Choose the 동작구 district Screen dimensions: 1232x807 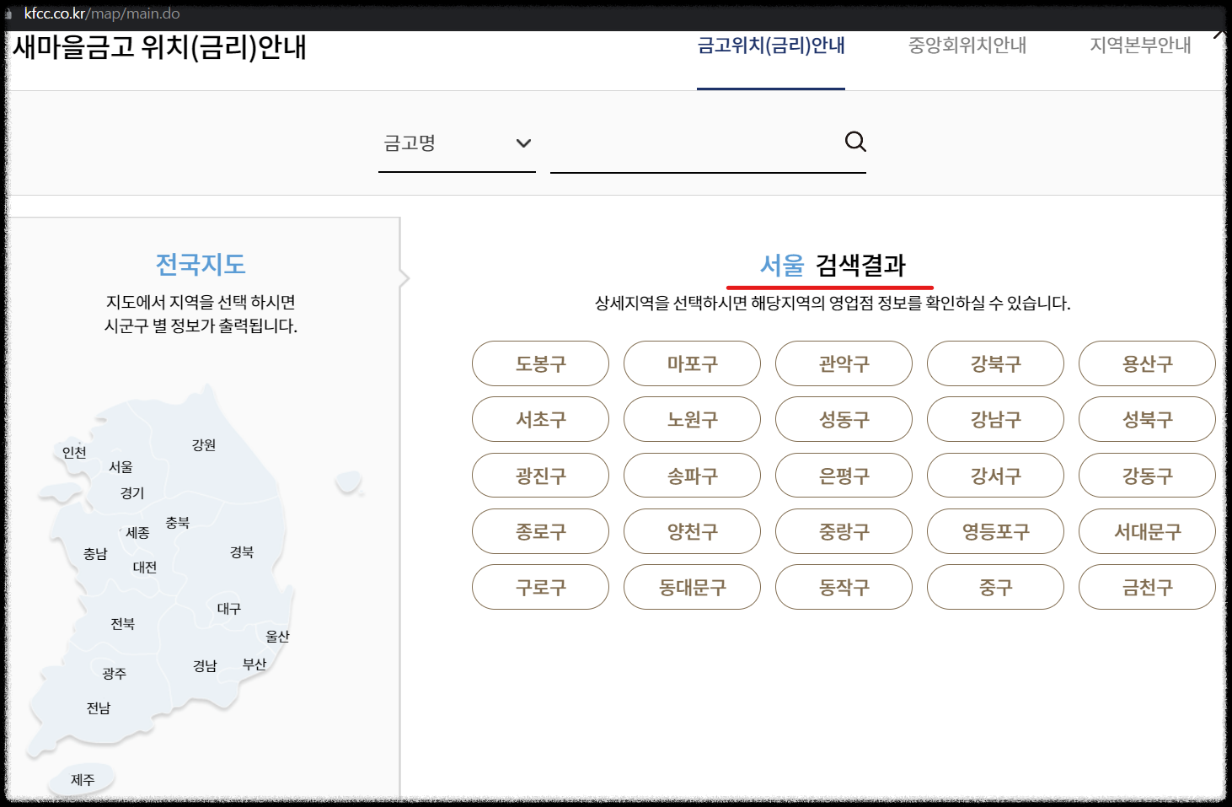click(x=844, y=587)
